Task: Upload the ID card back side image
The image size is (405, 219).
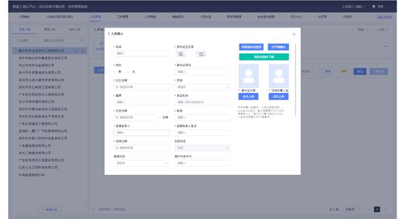Action: (x=201, y=54)
